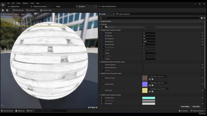
Task: Open the File menu
Action: [x=8, y=3]
